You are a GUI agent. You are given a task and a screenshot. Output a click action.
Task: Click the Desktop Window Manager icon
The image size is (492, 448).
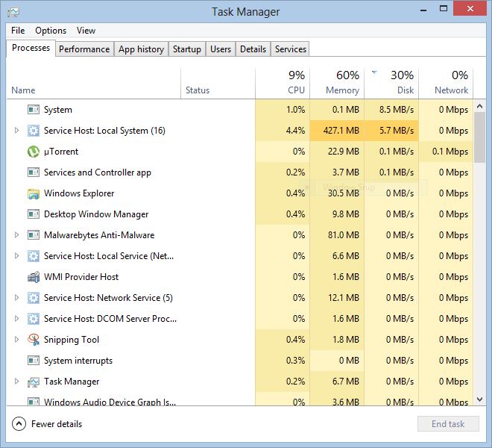(x=33, y=214)
